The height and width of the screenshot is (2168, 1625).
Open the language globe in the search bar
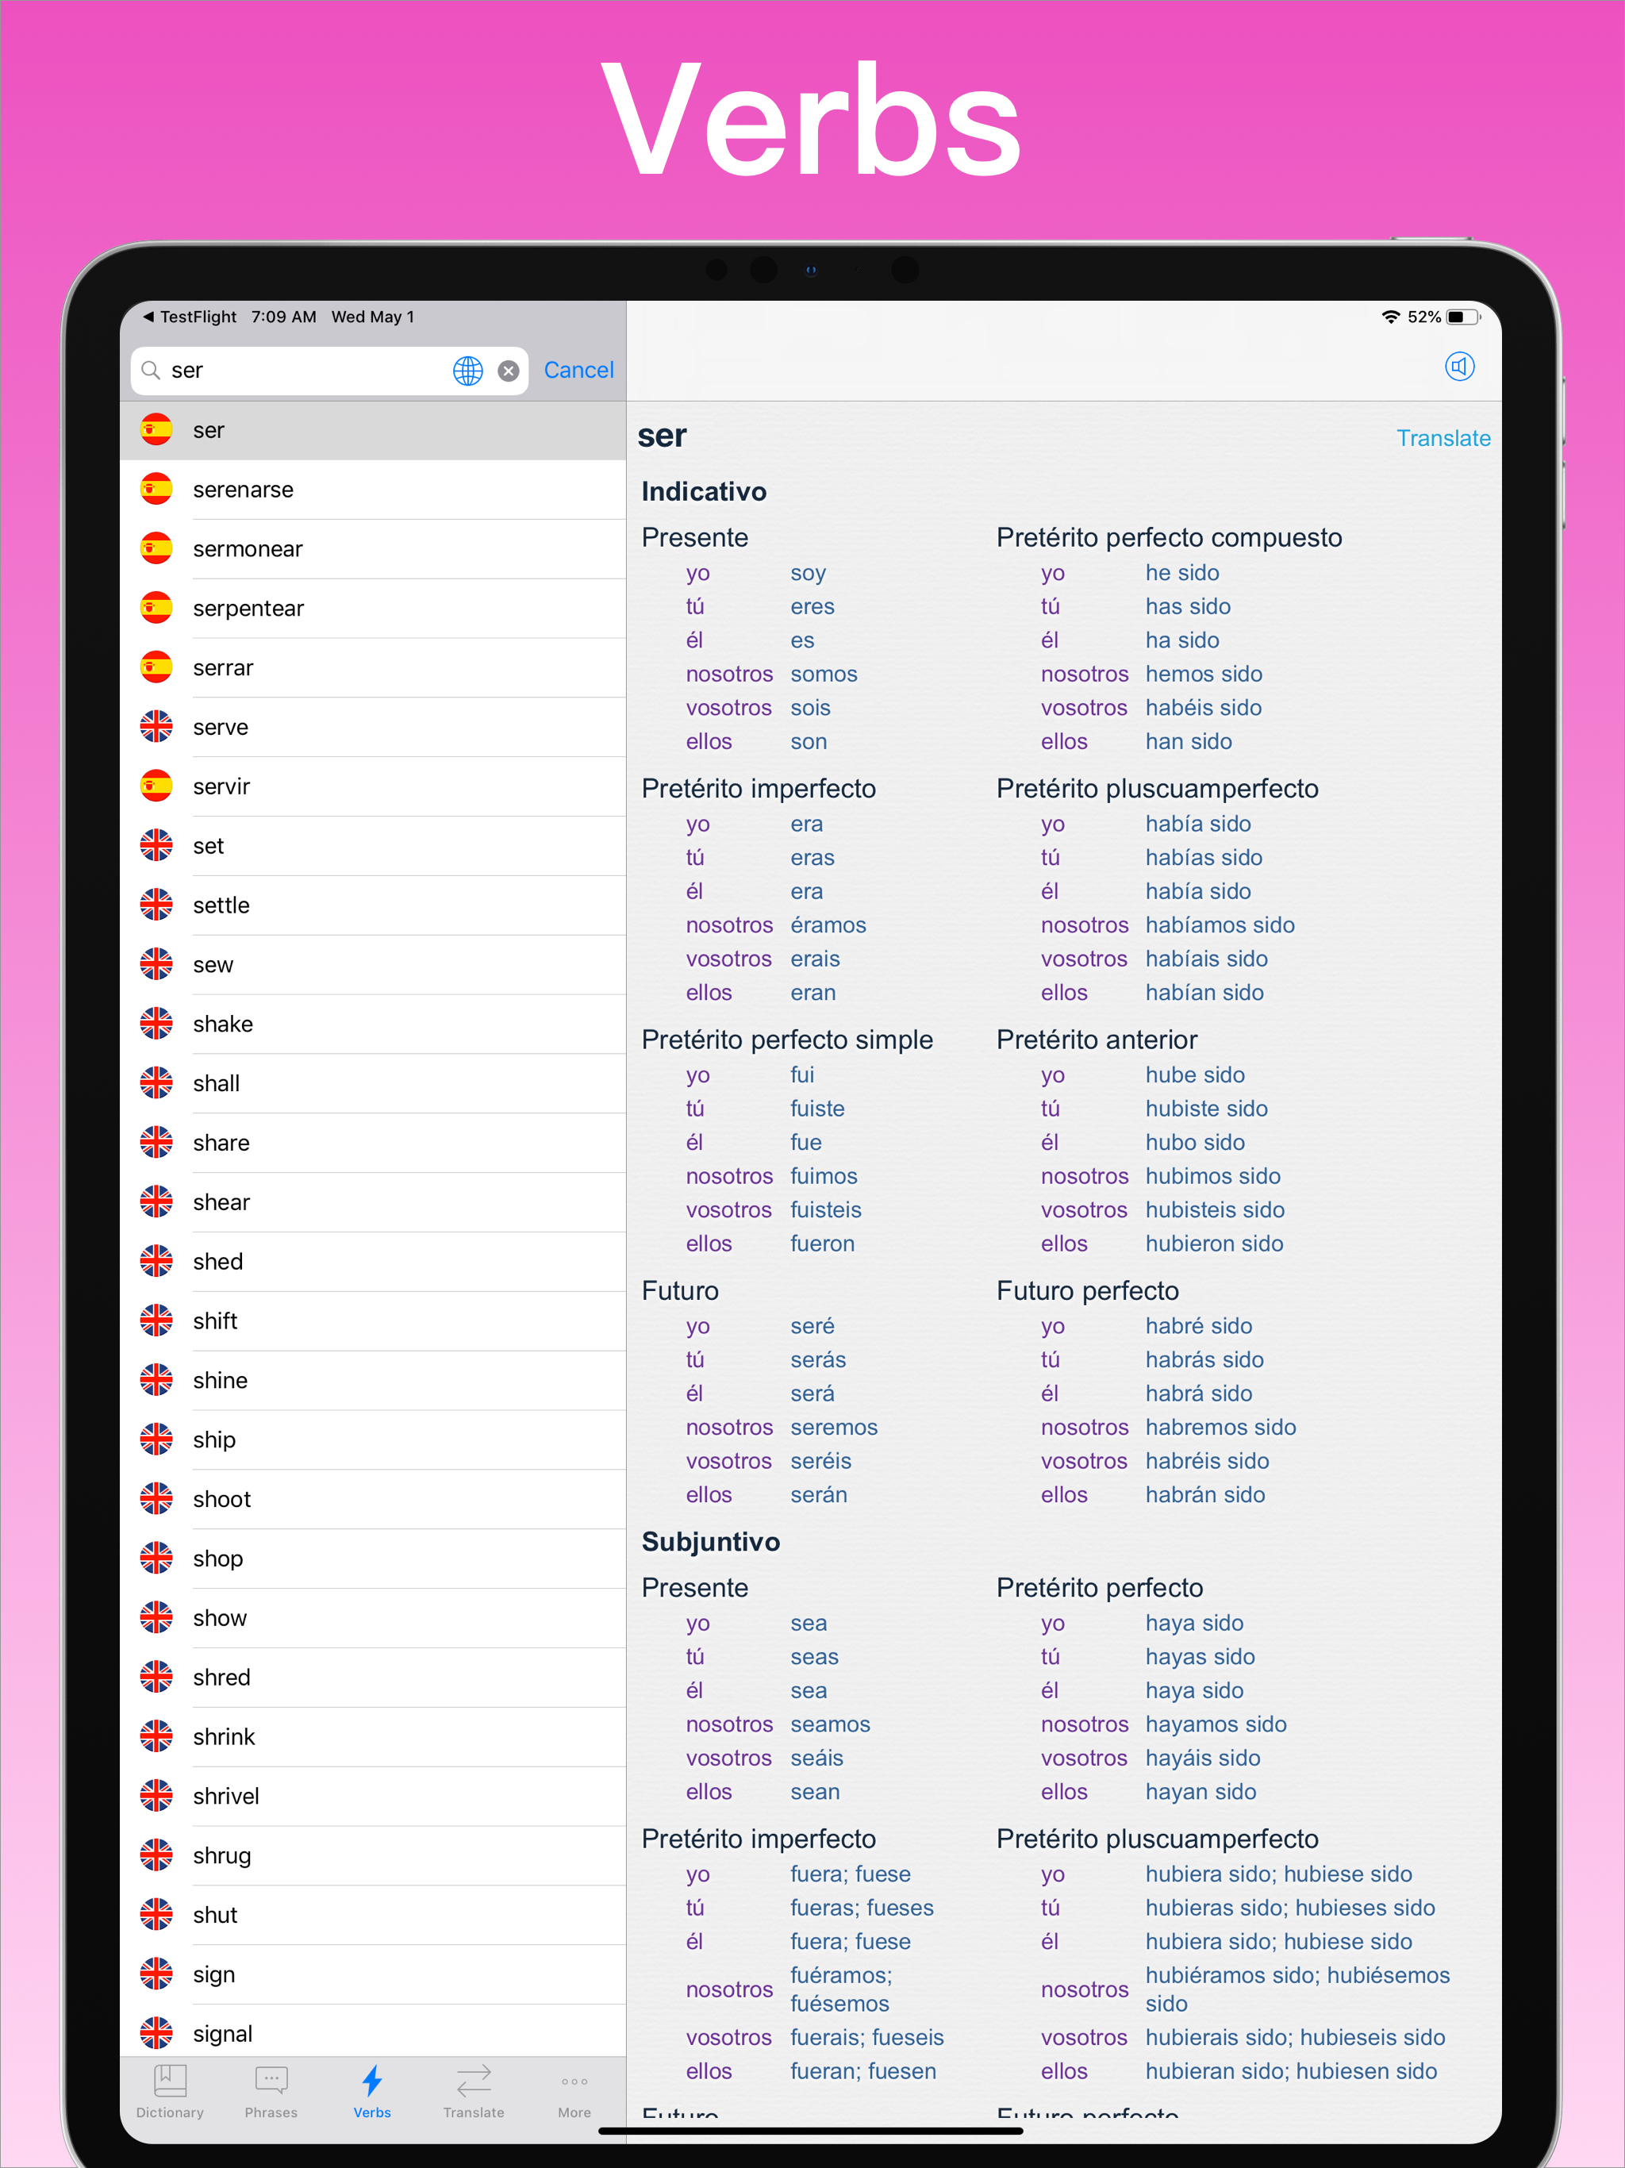[x=467, y=371]
